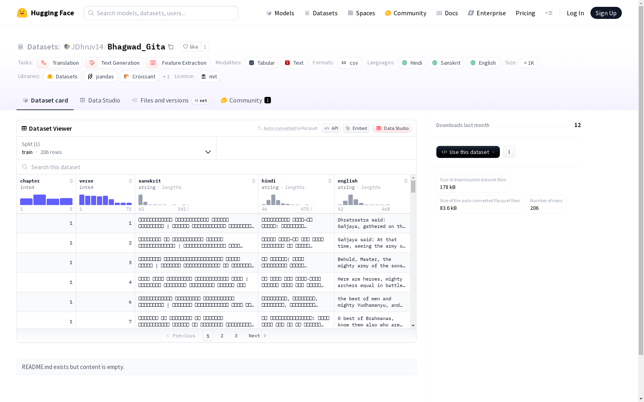Click the JDhruv14 user avatar
Viewport: 644px width, 402px height.
67,47
